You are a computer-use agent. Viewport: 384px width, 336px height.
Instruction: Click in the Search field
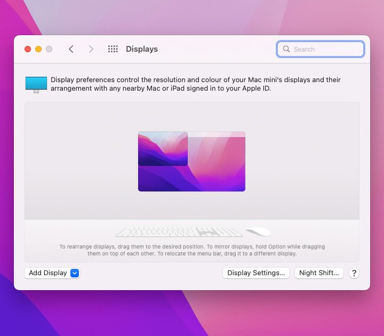coord(321,49)
